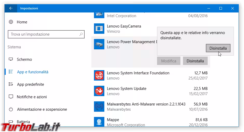Click the Lenovo System Interface Foundation icon
244x132 pixels.
pyautogui.click(x=99, y=75)
